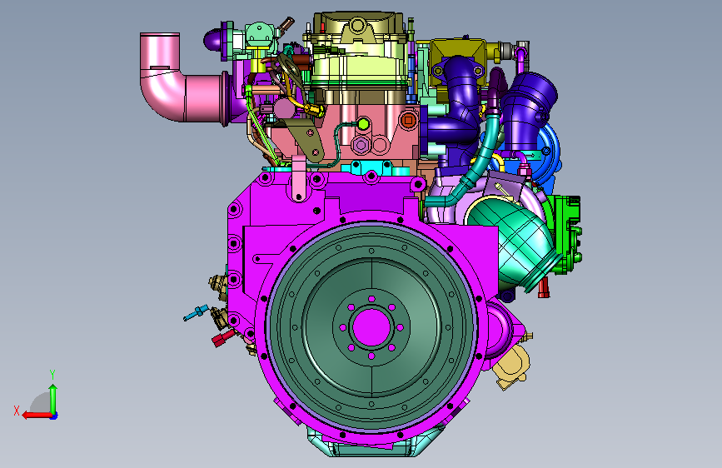The height and width of the screenshot is (468, 722).
Task: Select the small blue fitting at lower left
Action: 197,313
